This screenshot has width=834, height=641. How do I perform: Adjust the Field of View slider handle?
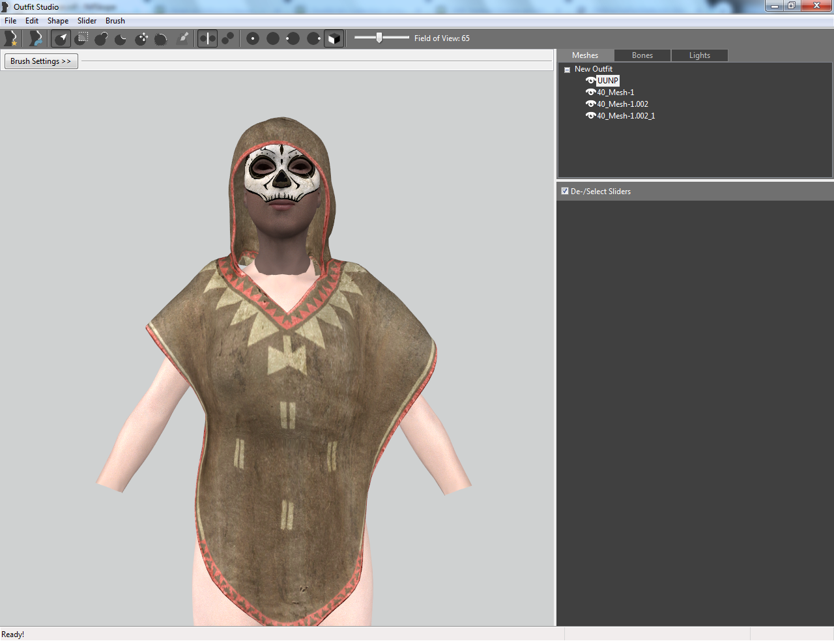tap(379, 38)
